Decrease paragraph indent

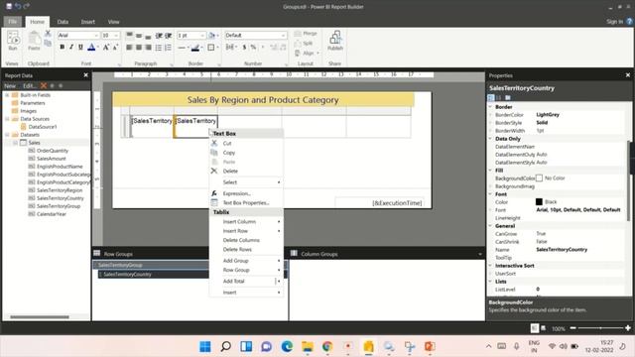point(159,36)
